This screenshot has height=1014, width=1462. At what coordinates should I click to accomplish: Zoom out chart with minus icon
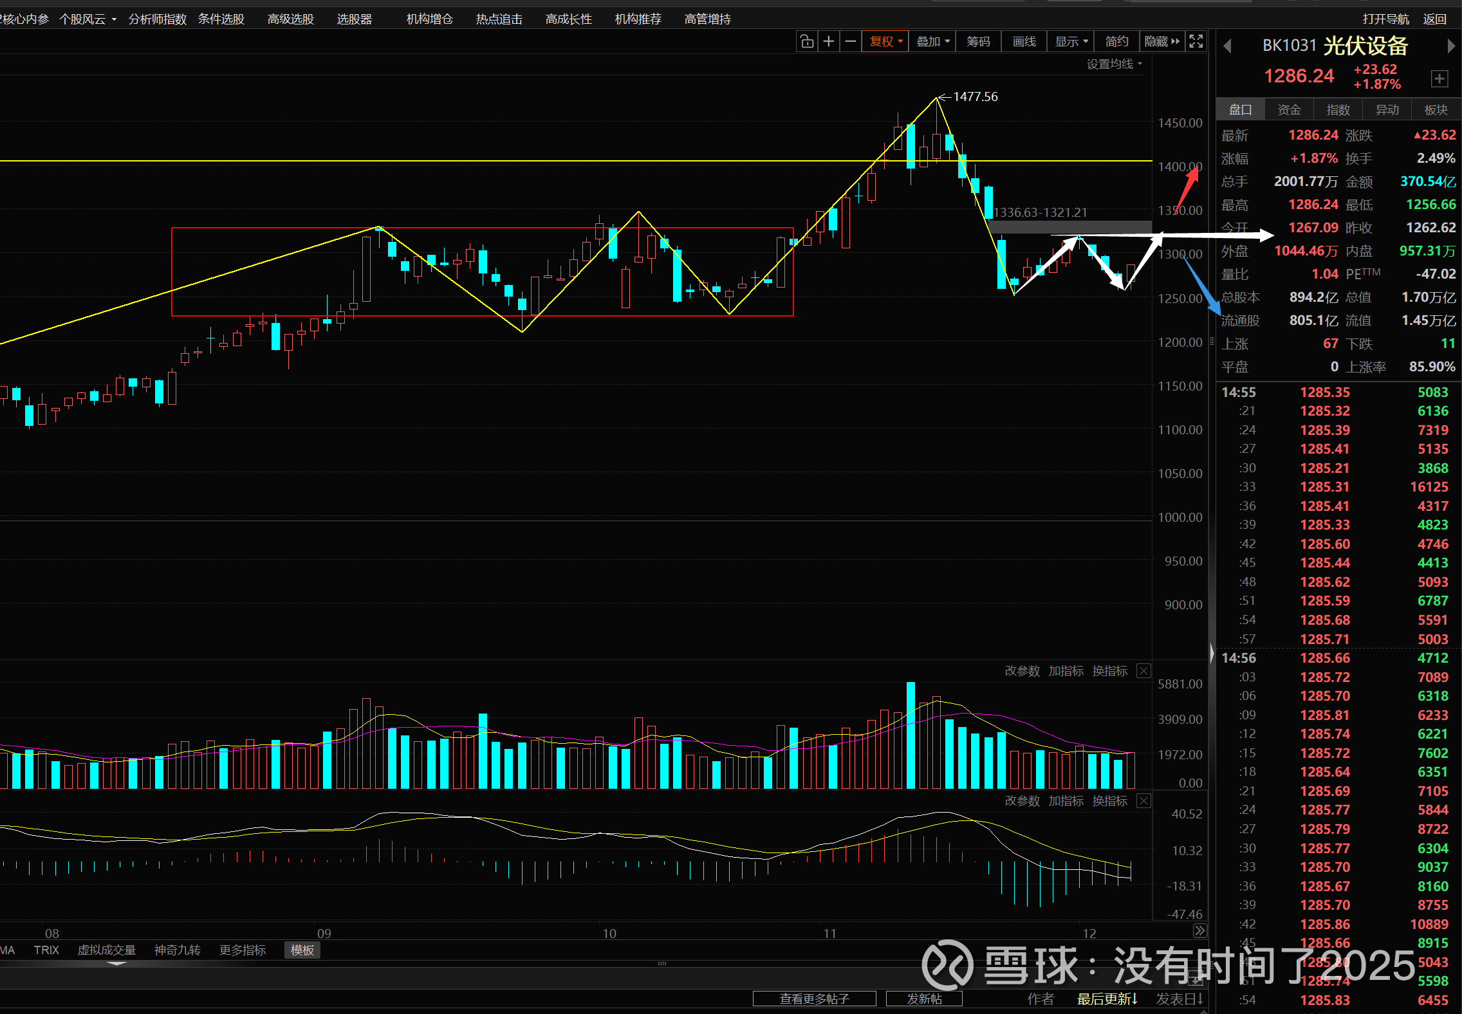pyautogui.click(x=850, y=42)
